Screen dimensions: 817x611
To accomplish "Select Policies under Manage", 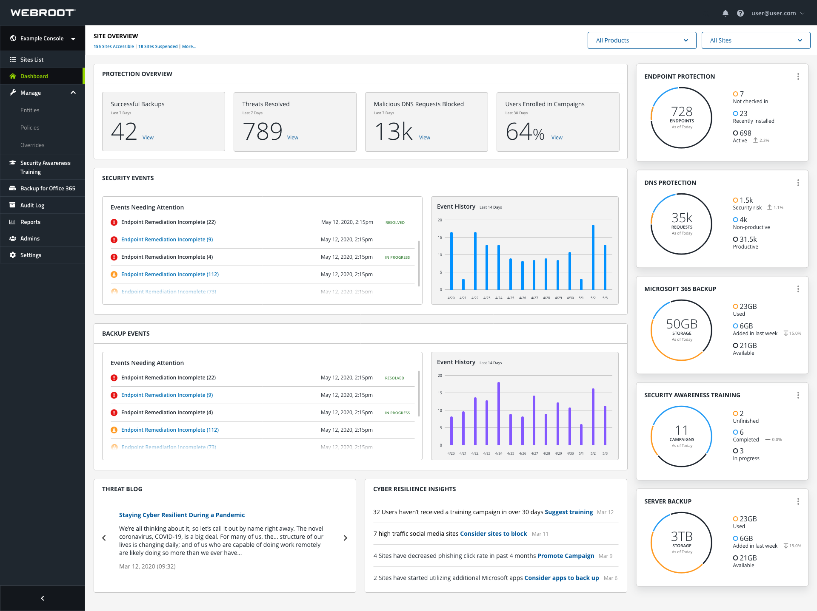I will click(30, 127).
